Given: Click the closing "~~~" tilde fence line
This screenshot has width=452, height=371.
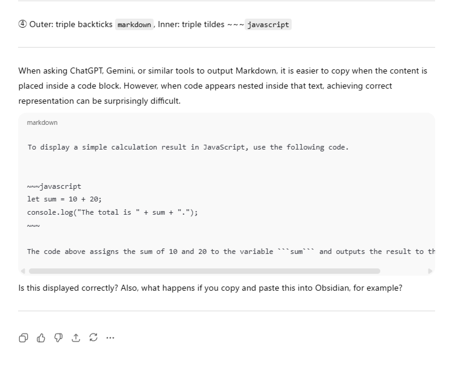Looking at the screenshot, I should [x=34, y=226].
